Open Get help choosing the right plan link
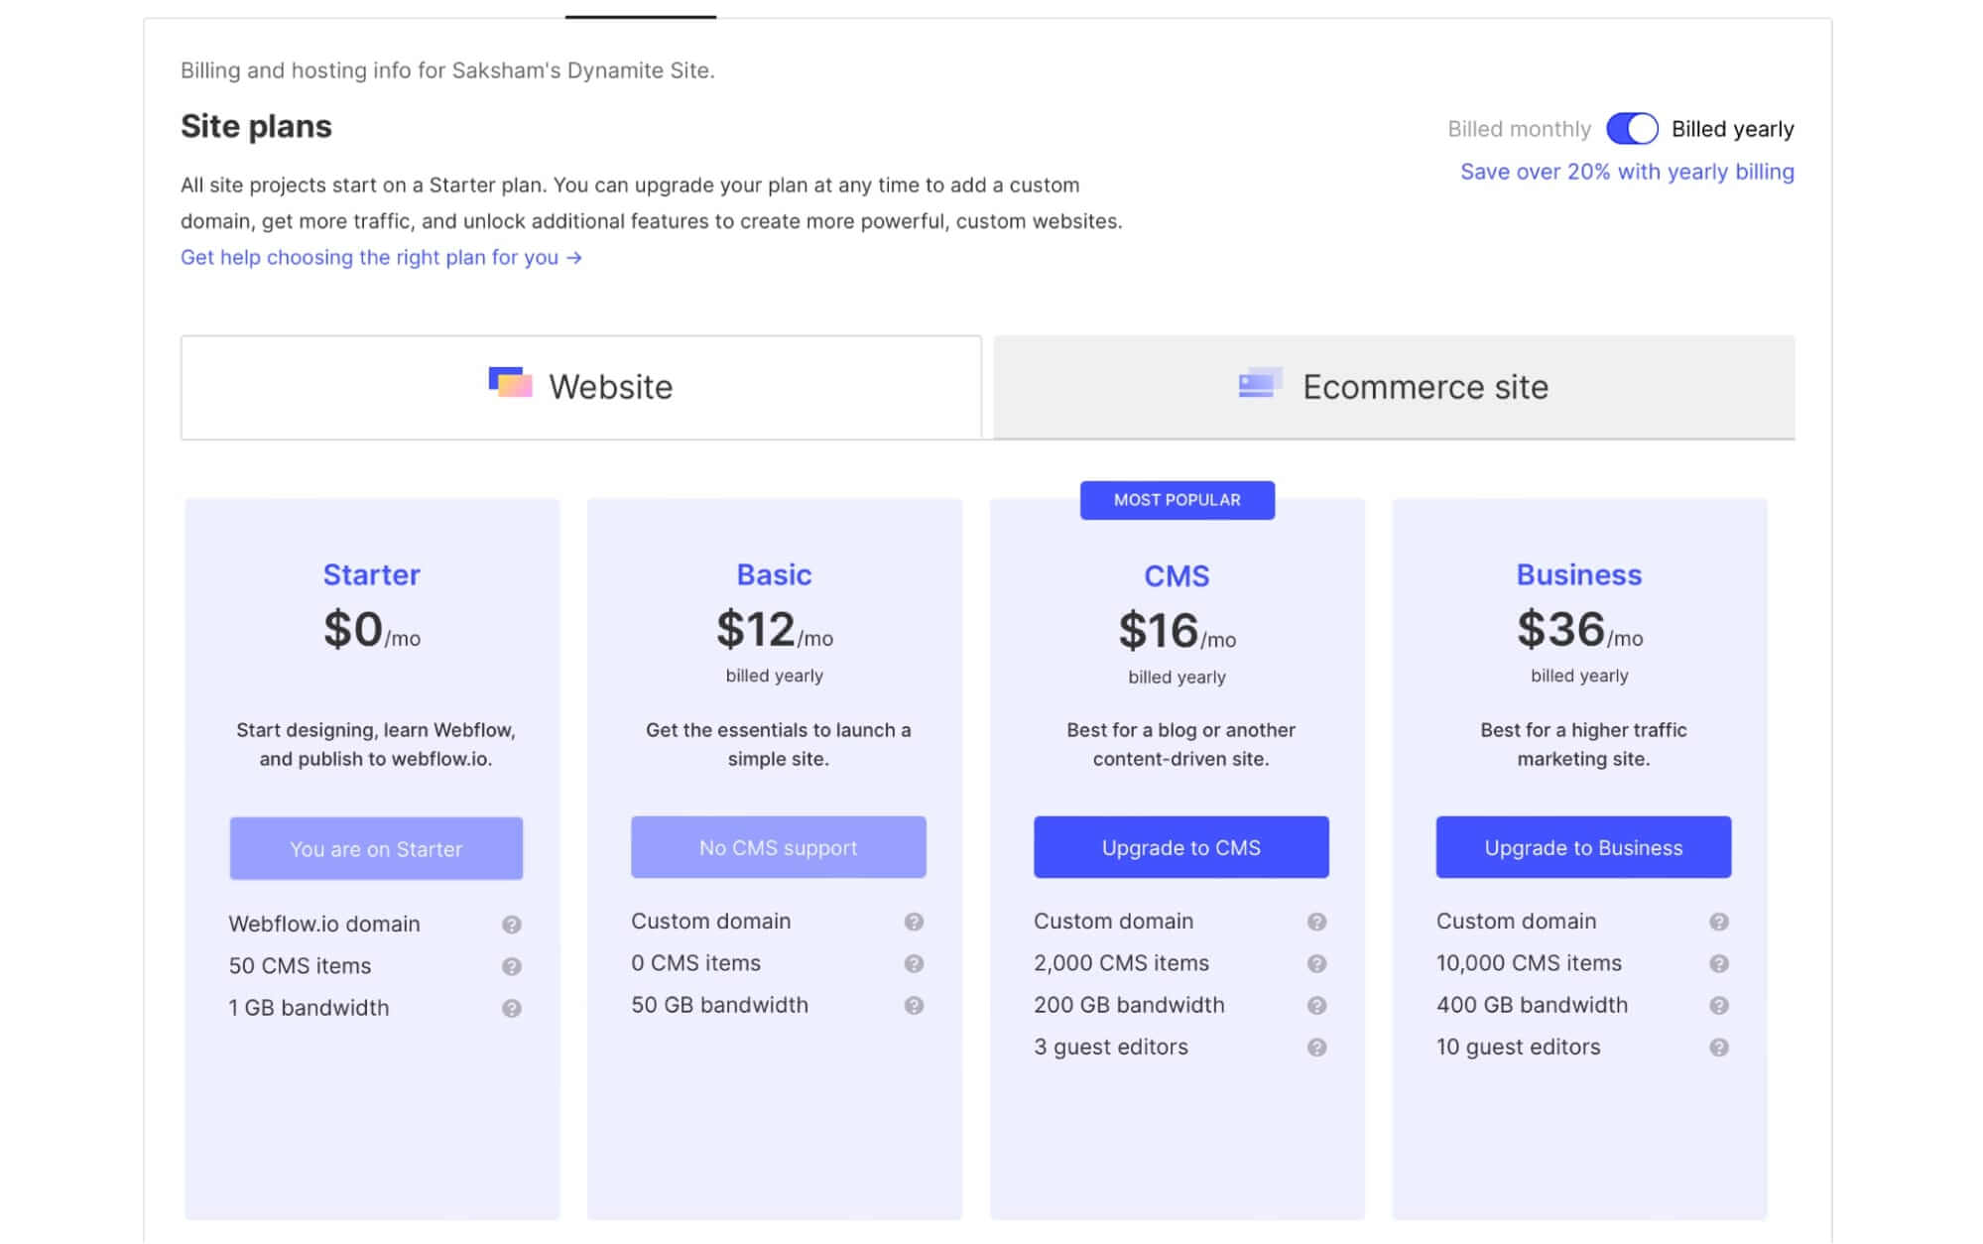 (381, 257)
